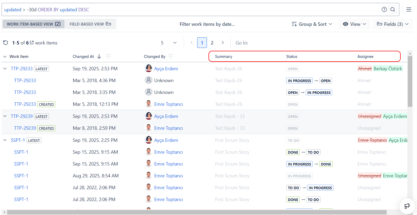Open the Group & Sort dropdown

click(x=312, y=24)
